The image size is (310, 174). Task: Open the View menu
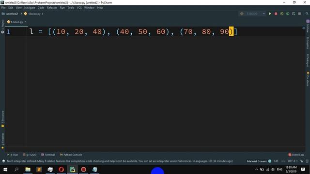click(18, 8)
